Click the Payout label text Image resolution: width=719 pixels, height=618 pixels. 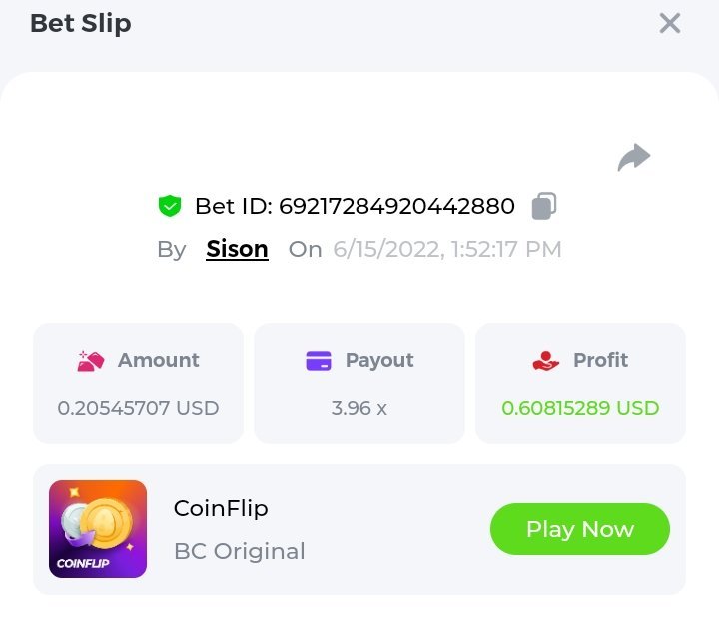pos(379,360)
